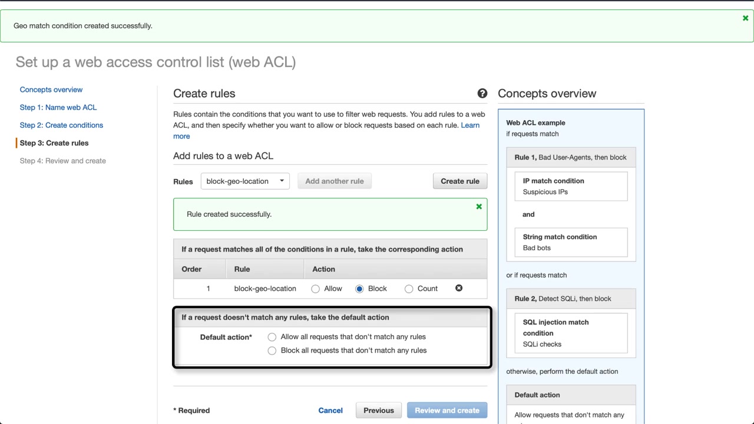The width and height of the screenshot is (754, 424).
Task: Go to Concepts overview in sidebar
Action: pos(51,90)
